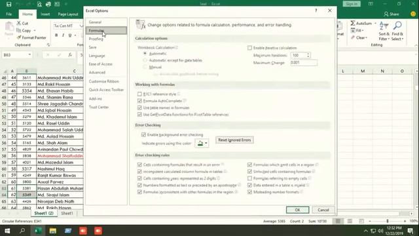Open the File ribbon tab
Image resolution: width=419 pixels, height=236 pixels.
(9, 14)
